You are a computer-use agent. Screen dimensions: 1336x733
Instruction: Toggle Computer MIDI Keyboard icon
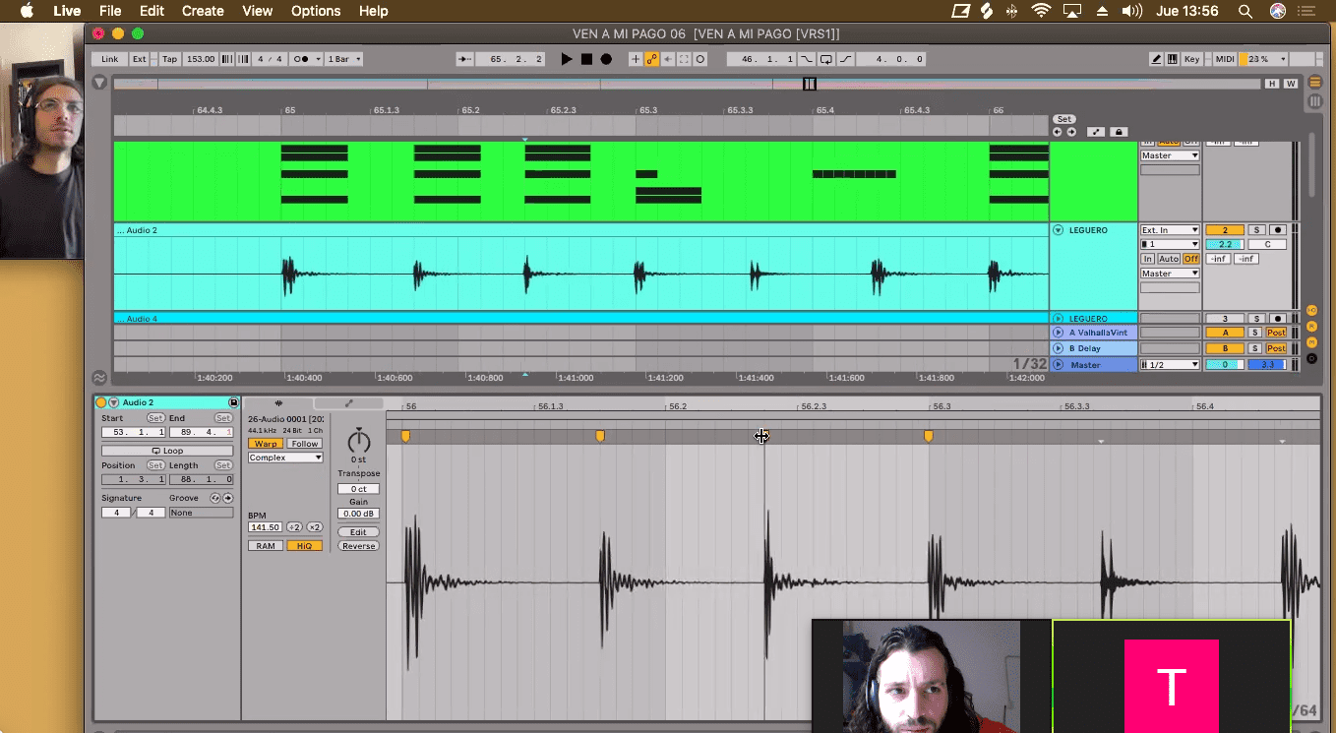(1172, 59)
